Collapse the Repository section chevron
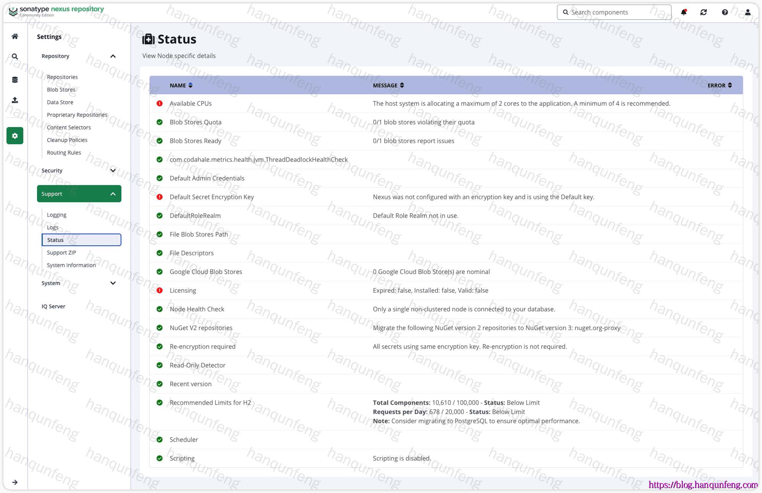The width and height of the screenshot is (762, 493). tap(113, 56)
